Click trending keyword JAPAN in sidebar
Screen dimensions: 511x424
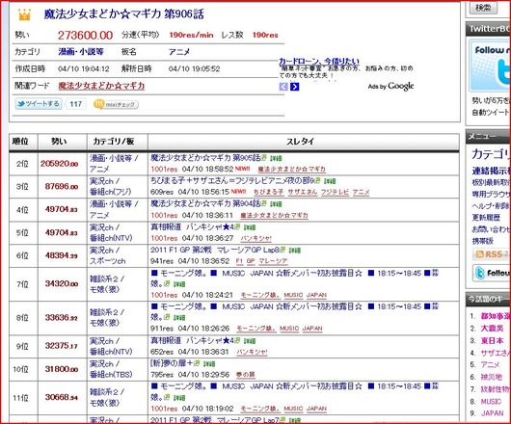coord(493,413)
